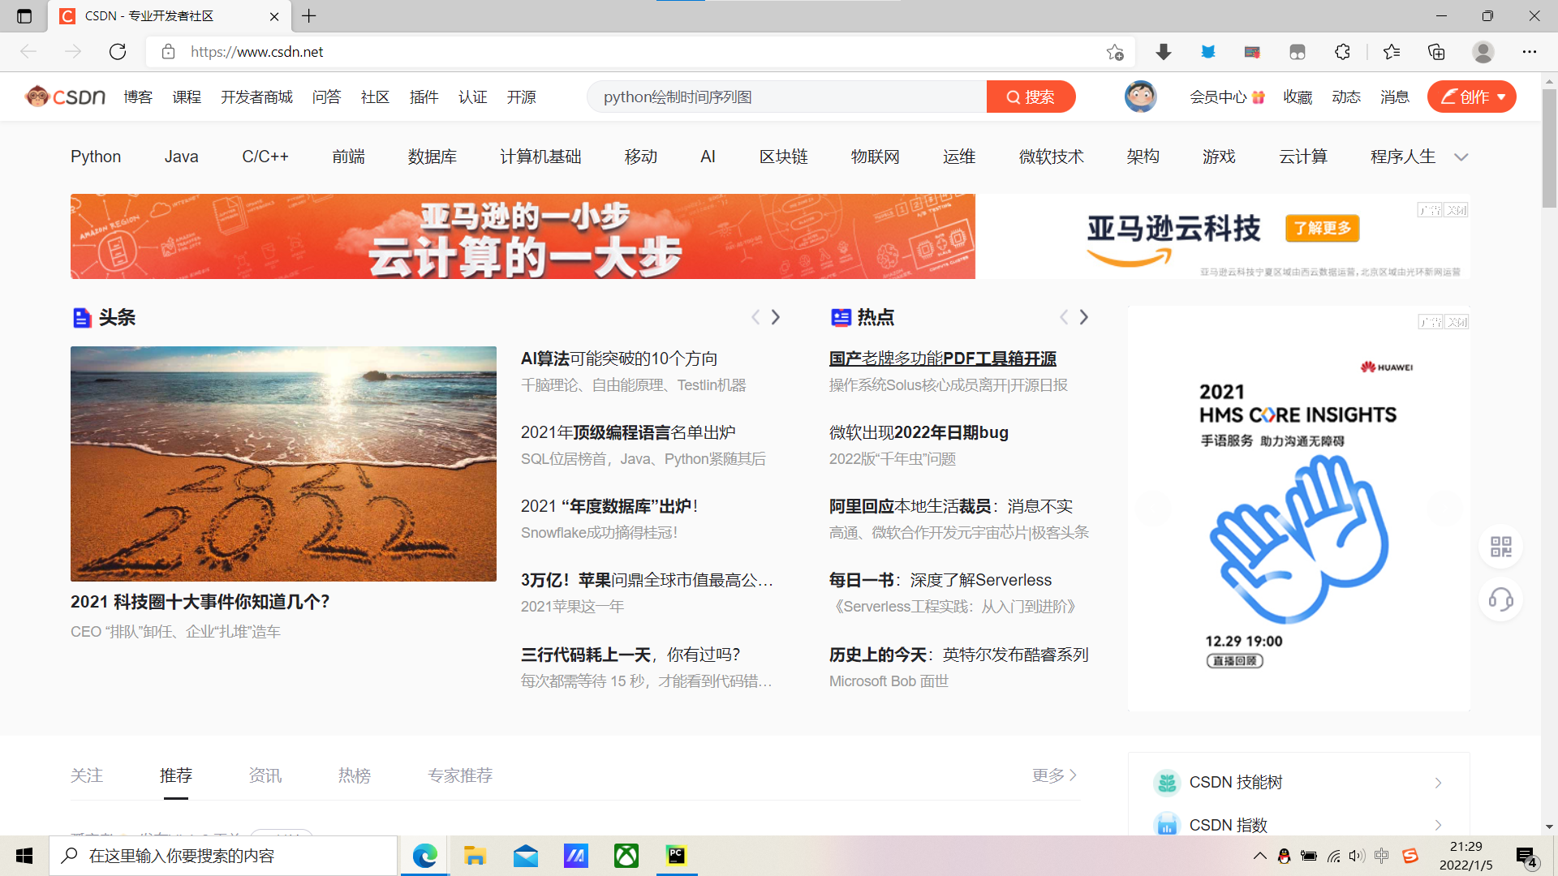Screen dimensions: 1558x876
Task: Click the 搜索 search button
Action: point(1031,97)
